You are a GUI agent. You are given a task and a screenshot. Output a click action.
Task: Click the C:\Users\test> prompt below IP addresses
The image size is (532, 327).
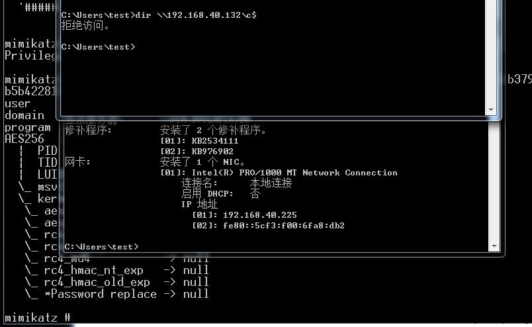point(101,247)
